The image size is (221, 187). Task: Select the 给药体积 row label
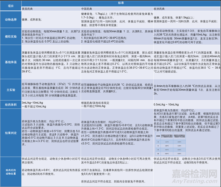(10, 104)
